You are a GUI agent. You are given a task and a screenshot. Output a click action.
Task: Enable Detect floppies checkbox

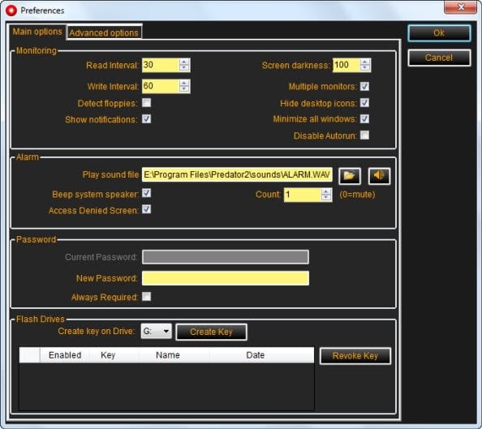(x=147, y=103)
